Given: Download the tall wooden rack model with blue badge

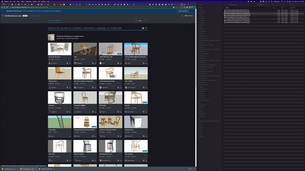Looking at the screenshot, I should coord(121,63).
